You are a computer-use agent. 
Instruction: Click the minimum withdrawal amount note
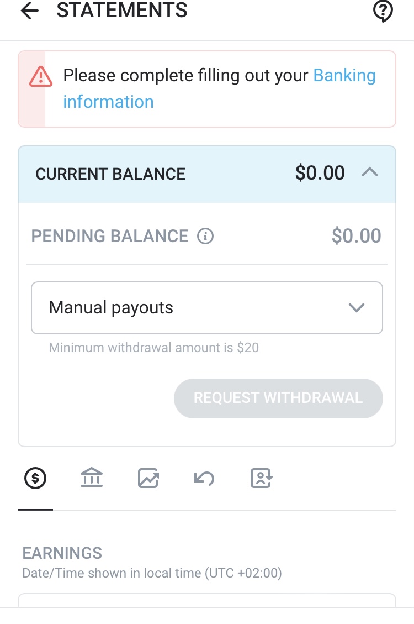154,348
